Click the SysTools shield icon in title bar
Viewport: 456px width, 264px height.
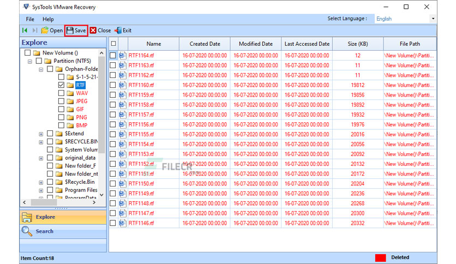pyautogui.click(x=26, y=7)
